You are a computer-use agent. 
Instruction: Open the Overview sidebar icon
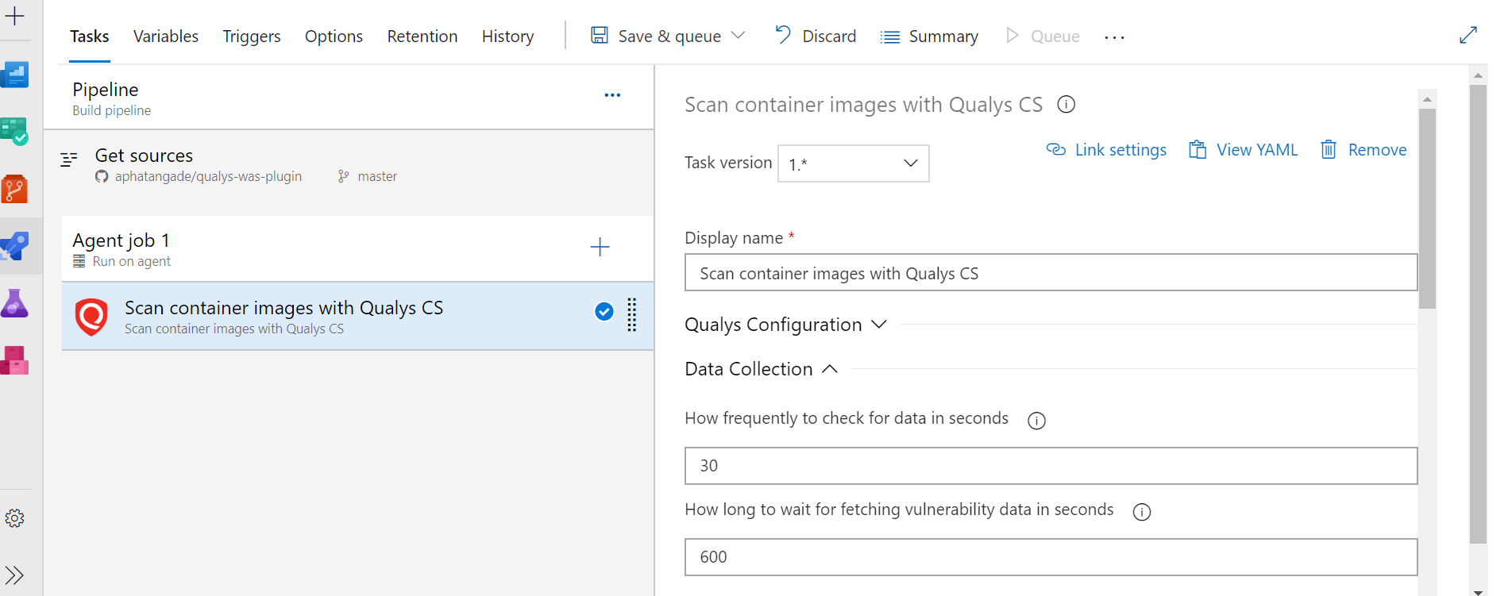coord(14,75)
